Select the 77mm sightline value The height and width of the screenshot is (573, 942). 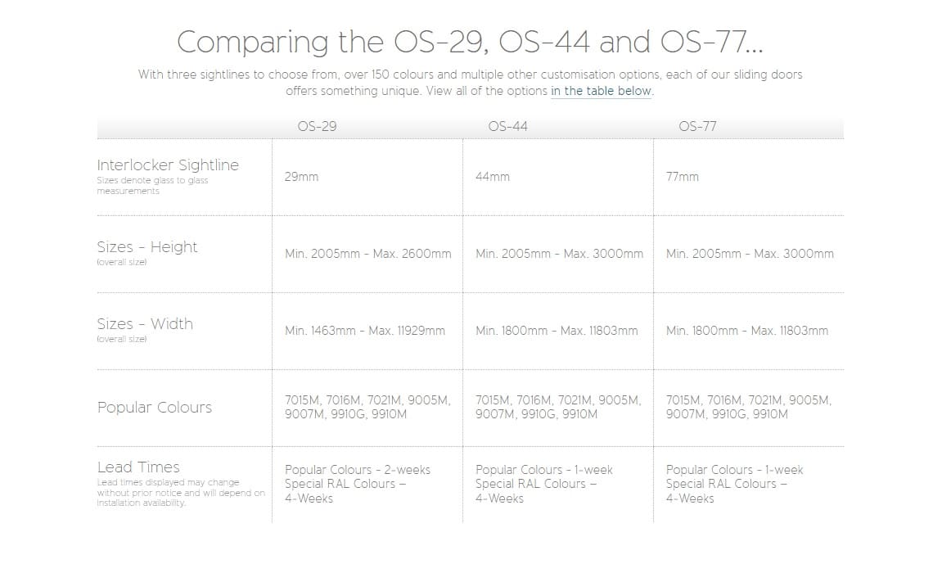[683, 177]
